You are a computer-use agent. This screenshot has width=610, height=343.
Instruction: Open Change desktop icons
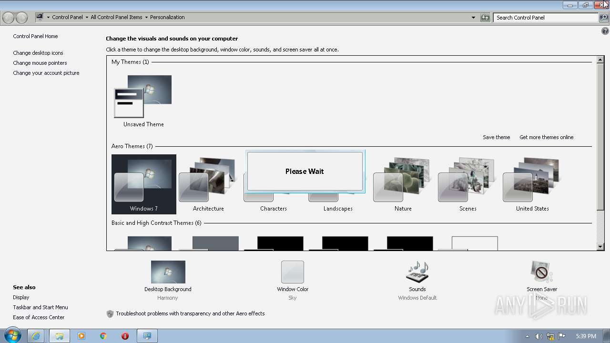pyautogui.click(x=38, y=53)
